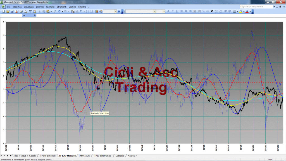Expand the font color palette arrow
Screen dimensions: 286x161
pos(250,11)
